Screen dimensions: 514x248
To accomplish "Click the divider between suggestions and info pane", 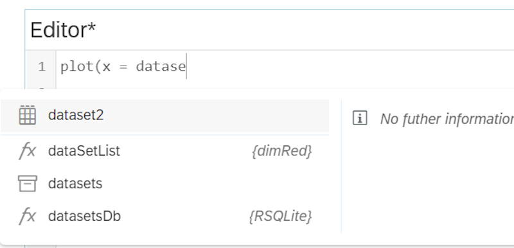I will [x=341, y=166].
